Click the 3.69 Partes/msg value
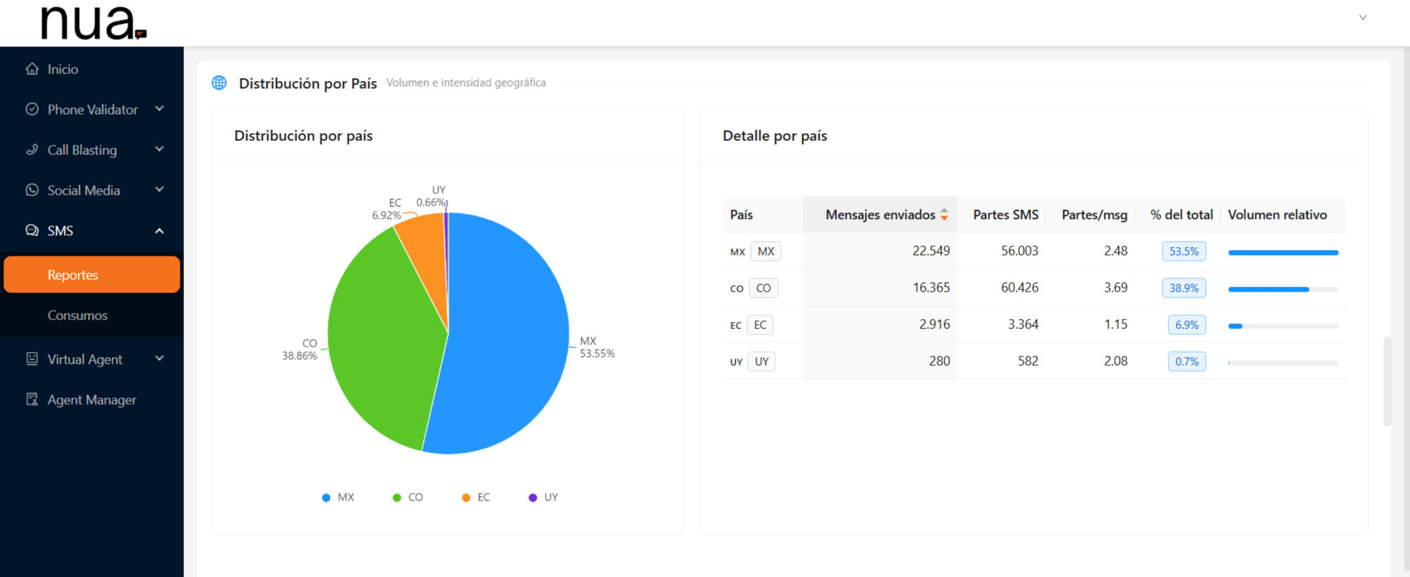Screen dimensions: 1410x577 pos(1115,287)
